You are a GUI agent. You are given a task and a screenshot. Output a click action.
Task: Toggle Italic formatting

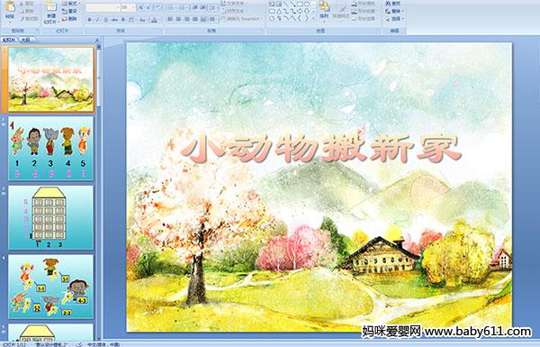pos(97,20)
